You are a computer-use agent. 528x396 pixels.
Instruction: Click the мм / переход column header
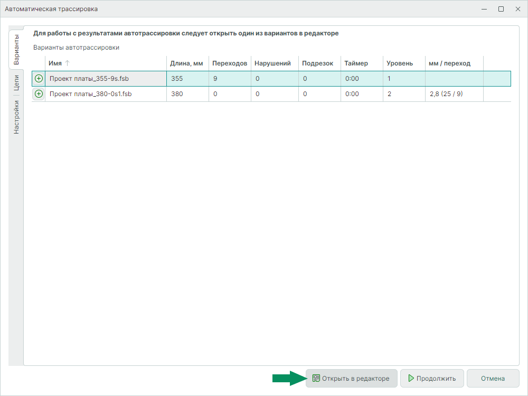pyautogui.click(x=449, y=63)
